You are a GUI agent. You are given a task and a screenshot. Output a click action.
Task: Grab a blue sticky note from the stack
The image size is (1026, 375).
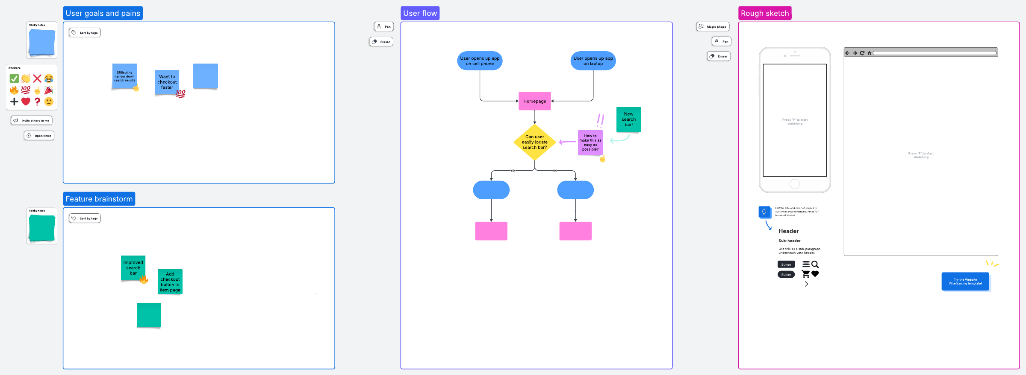(x=41, y=42)
